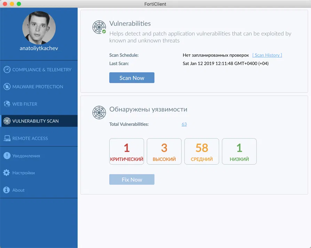Click the green full-screen window button
The height and width of the screenshot is (248, 311).
click(19, 4)
